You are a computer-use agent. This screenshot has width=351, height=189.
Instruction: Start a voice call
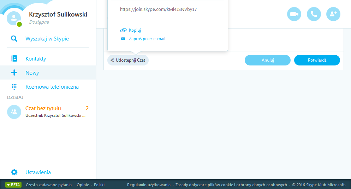[314, 14]
